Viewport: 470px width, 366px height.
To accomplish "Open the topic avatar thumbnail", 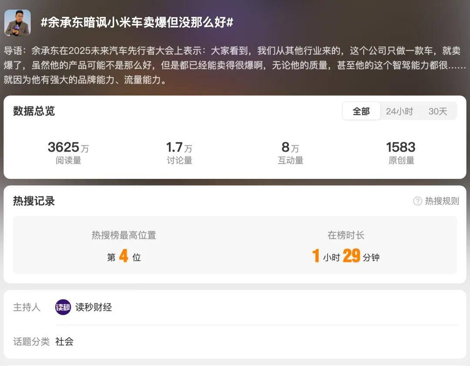I will pos(17,23).
